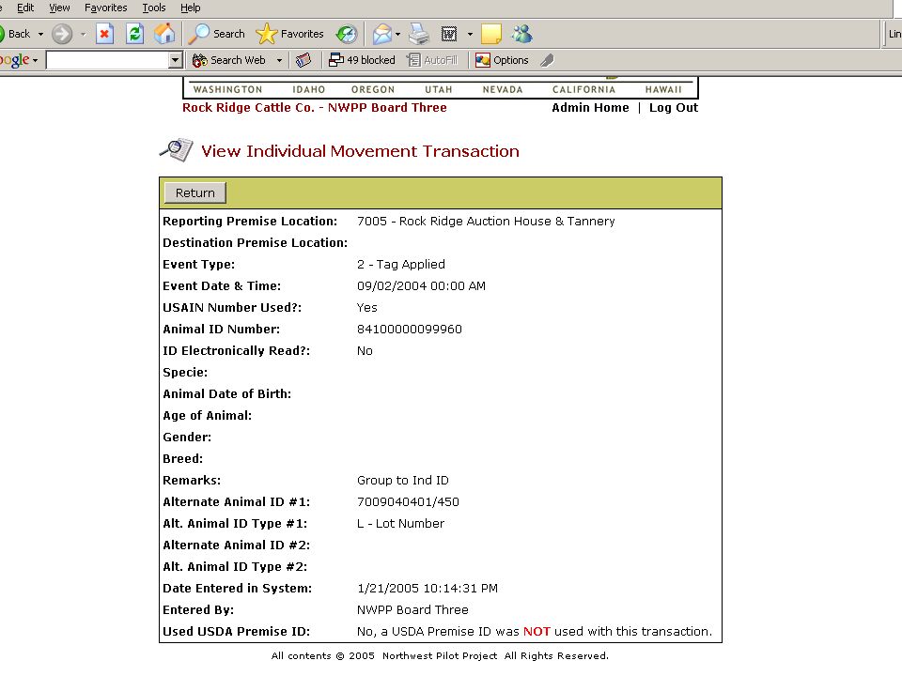The image size is (902, 676).
Task: Click the Edit with Word icon
Action: [449, 34]
